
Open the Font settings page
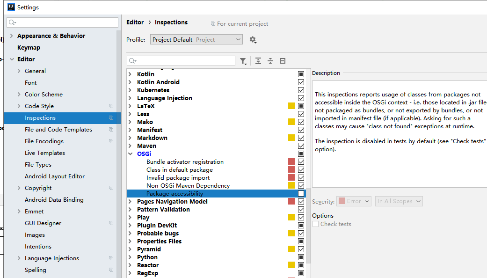click(x=30, y=83)
